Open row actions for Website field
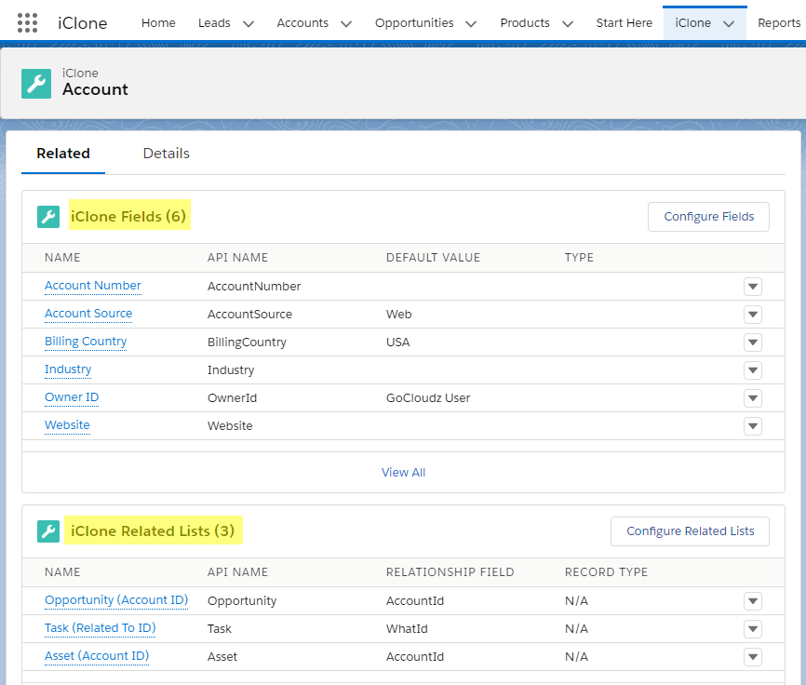This screenshot has height=685, width=806. point(753,426)
